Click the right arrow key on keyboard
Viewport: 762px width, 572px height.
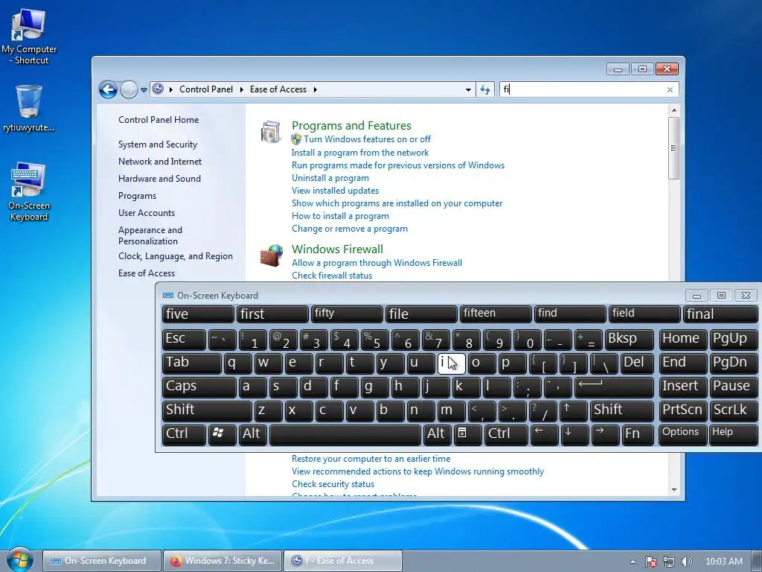click(605, 435)
